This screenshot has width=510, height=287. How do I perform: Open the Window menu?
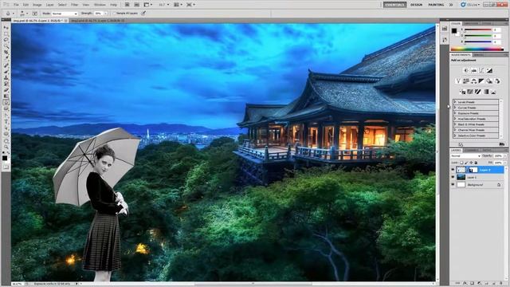pyautogui.click(x=100, y=5)
